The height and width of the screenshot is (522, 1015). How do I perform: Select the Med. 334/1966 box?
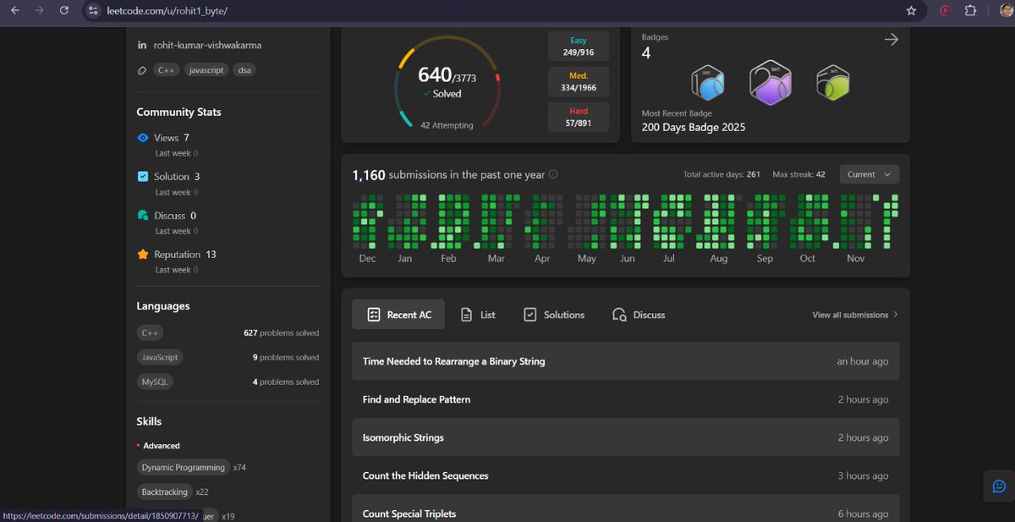tap(579, 82)
